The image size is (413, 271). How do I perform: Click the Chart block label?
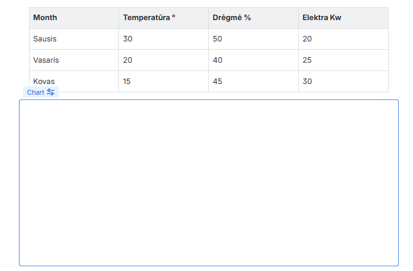coord(36,92)
